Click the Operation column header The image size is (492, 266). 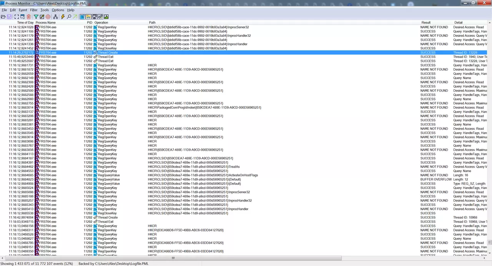(101, 23)
